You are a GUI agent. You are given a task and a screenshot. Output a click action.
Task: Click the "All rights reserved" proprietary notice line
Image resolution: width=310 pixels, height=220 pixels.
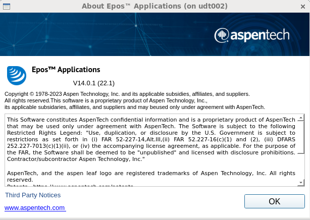coord(120,100)
